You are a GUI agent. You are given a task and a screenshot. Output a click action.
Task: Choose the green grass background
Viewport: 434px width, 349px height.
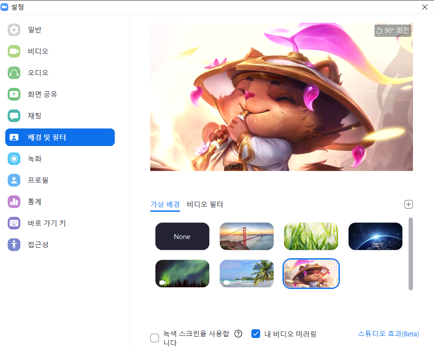[x=311, y=236]
